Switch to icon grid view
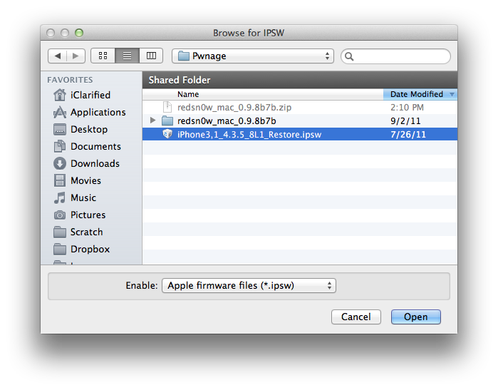This screenshot has height=390, width=498. 103,56
